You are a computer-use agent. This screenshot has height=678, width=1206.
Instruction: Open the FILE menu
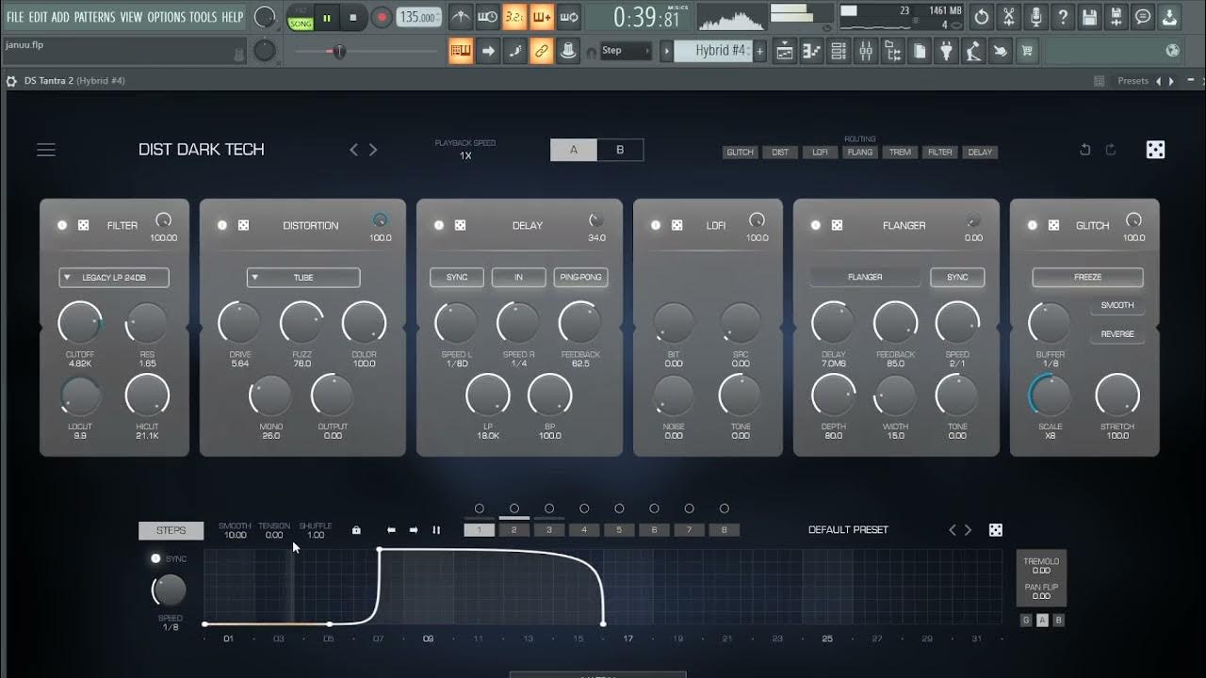click(15, 17)
